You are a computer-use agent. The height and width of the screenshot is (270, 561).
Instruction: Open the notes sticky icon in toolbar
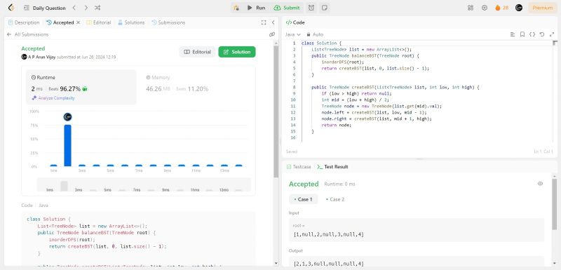click(x=324, y=8)
